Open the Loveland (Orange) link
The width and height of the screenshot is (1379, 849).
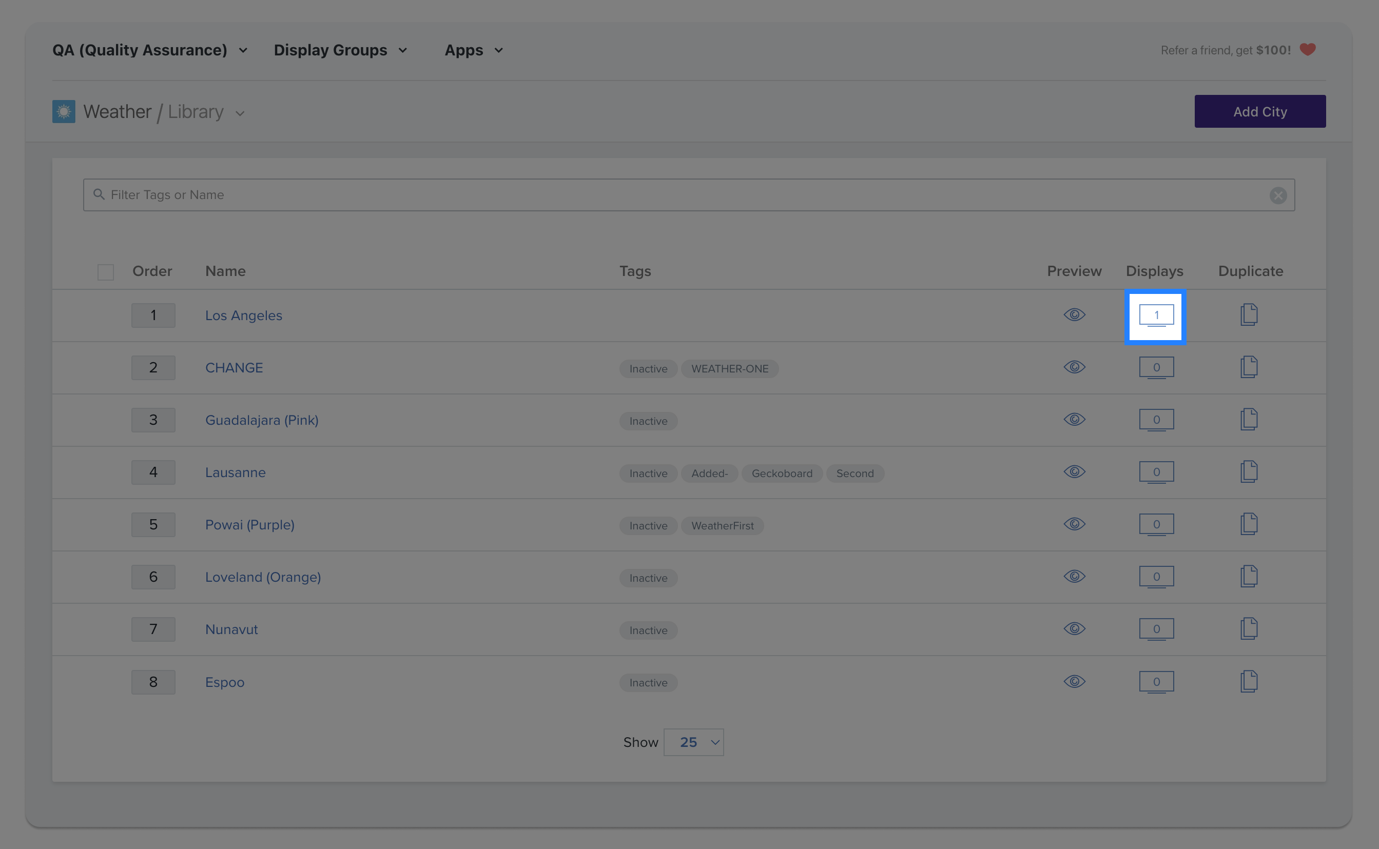263,577
